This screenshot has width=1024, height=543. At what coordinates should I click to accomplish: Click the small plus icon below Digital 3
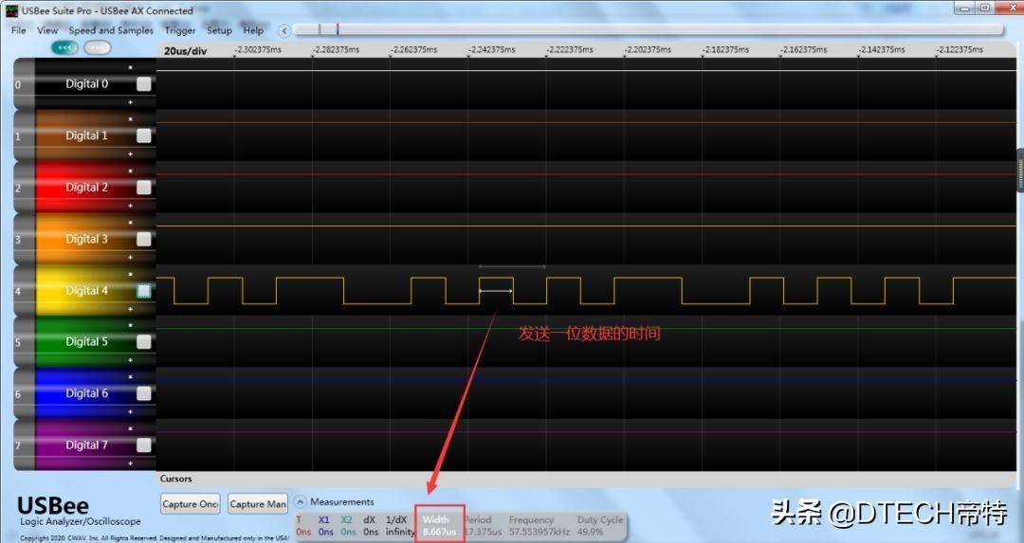tap(130, 257)
